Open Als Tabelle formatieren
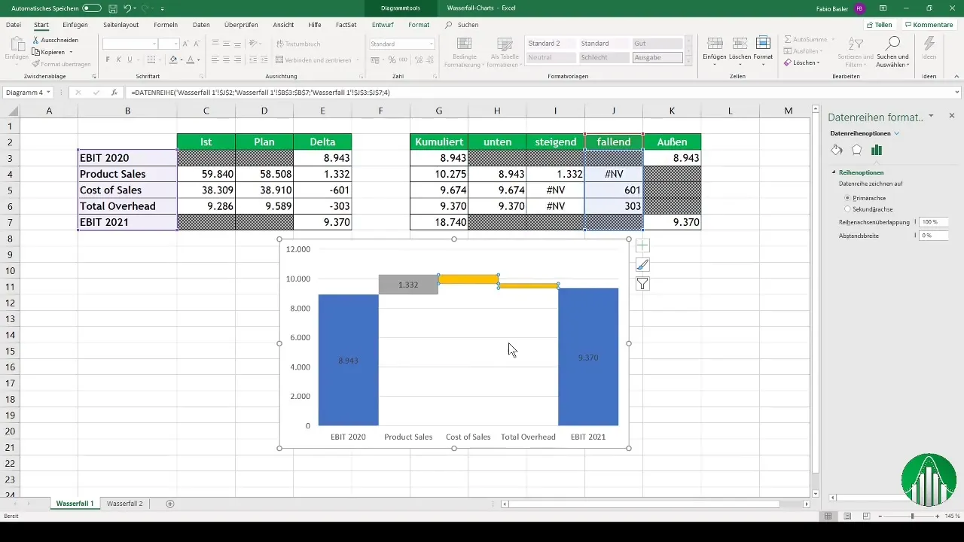Image resolution: width=964 pixels, height=542 pixels. click(x=504, y=51)
